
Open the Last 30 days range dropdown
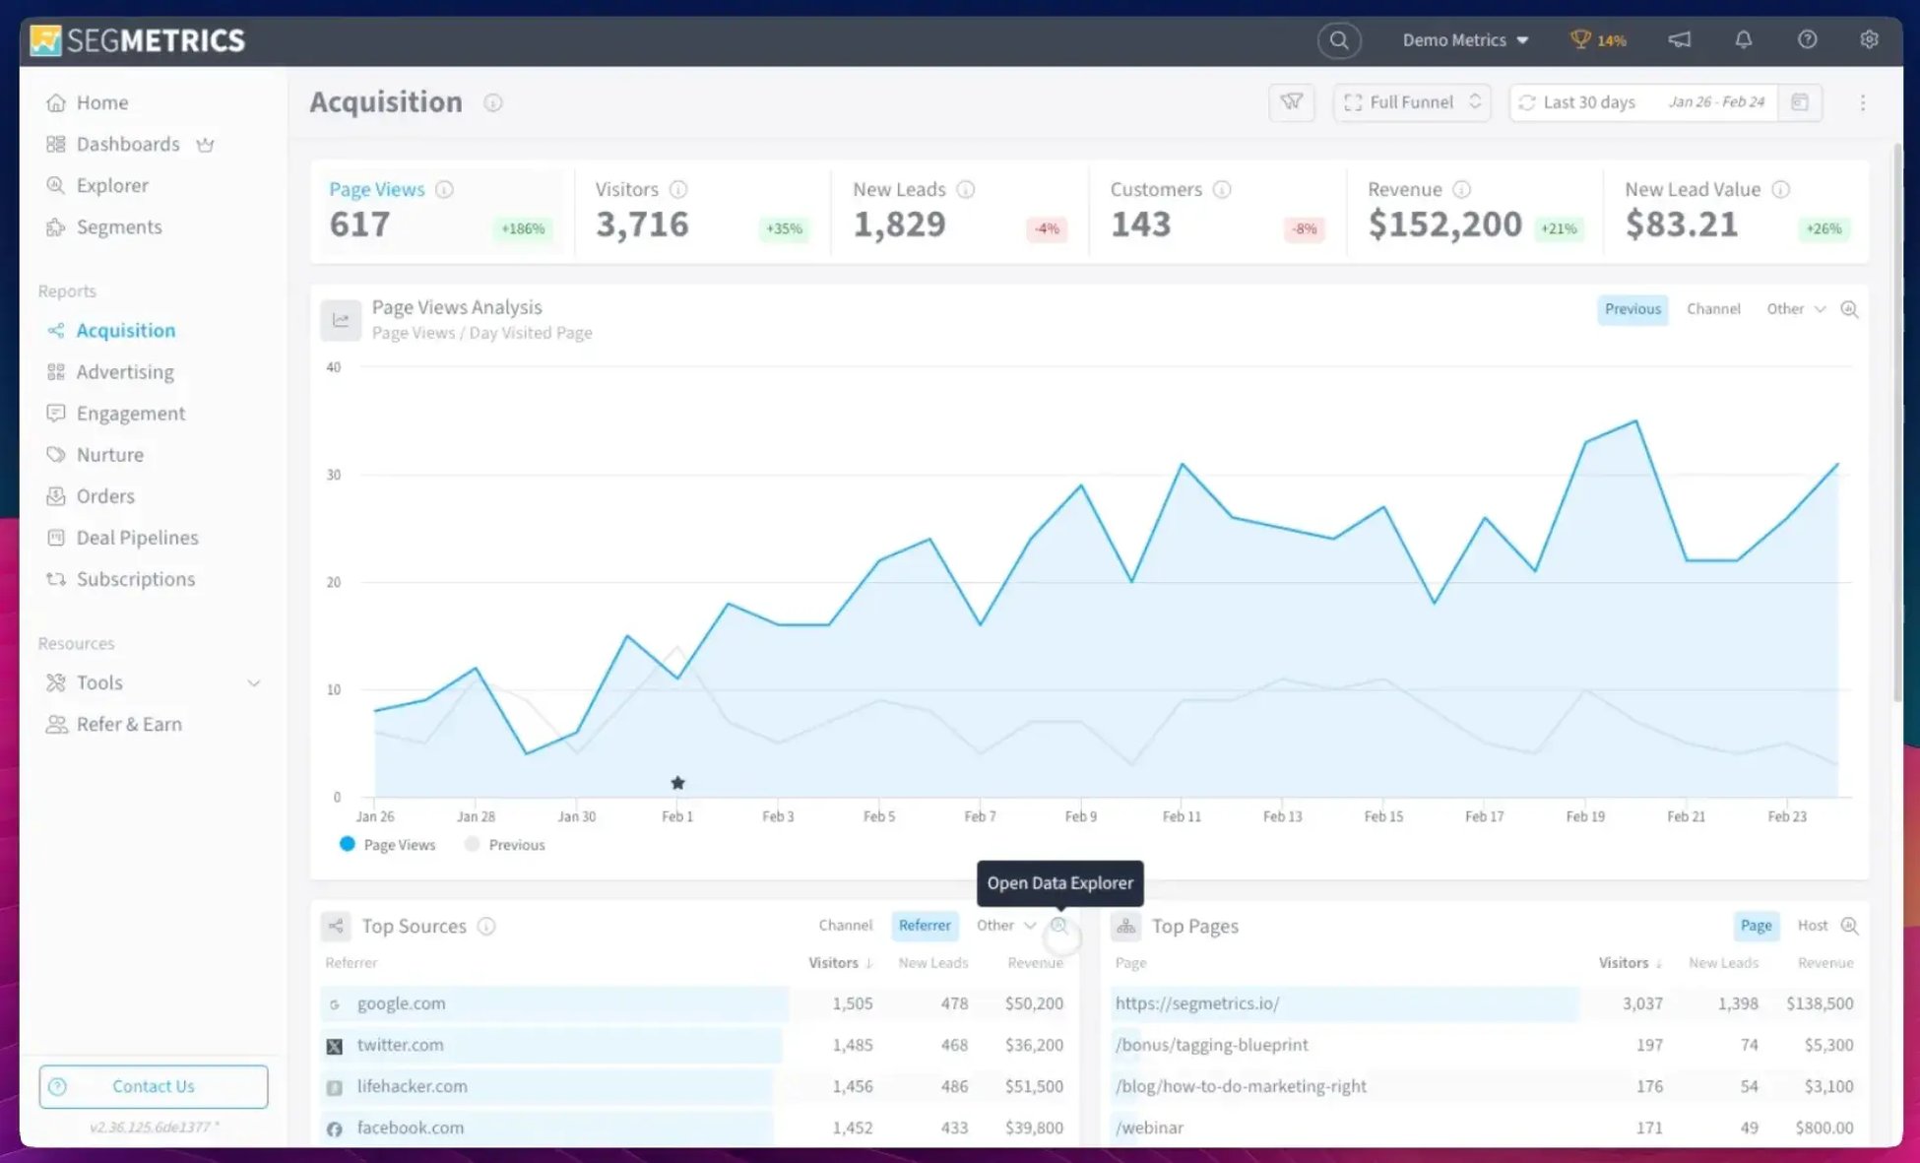click(x=1643, y=102)
